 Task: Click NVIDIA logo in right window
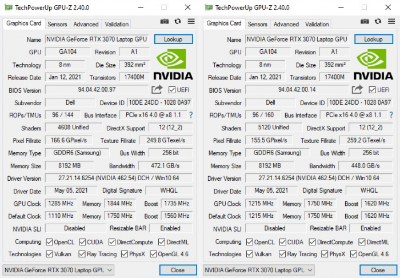click(373, 65)
